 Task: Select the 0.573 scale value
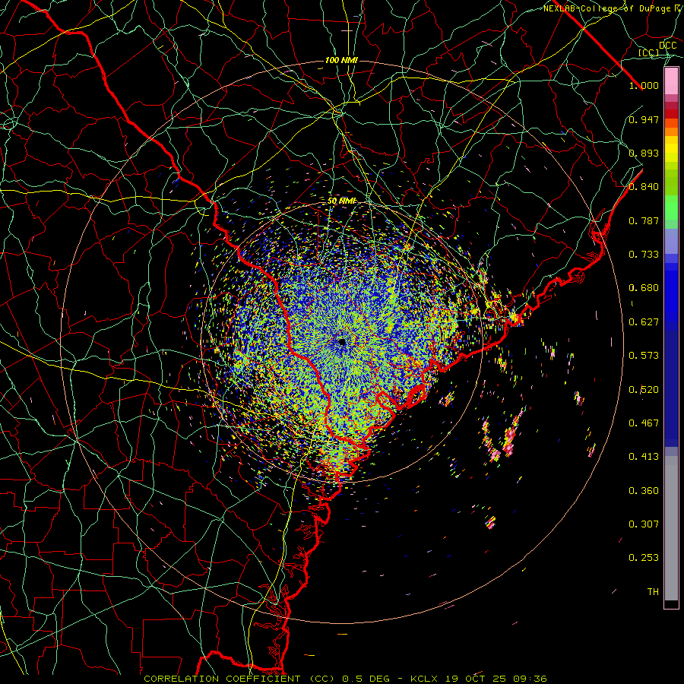click(644, 356)
